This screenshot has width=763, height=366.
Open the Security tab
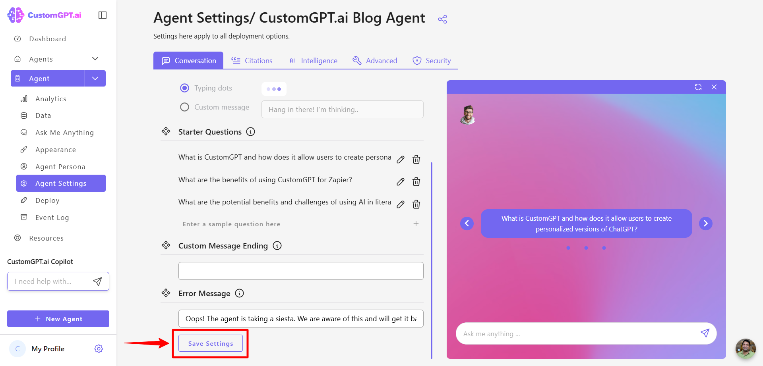[x=432, y=60]
